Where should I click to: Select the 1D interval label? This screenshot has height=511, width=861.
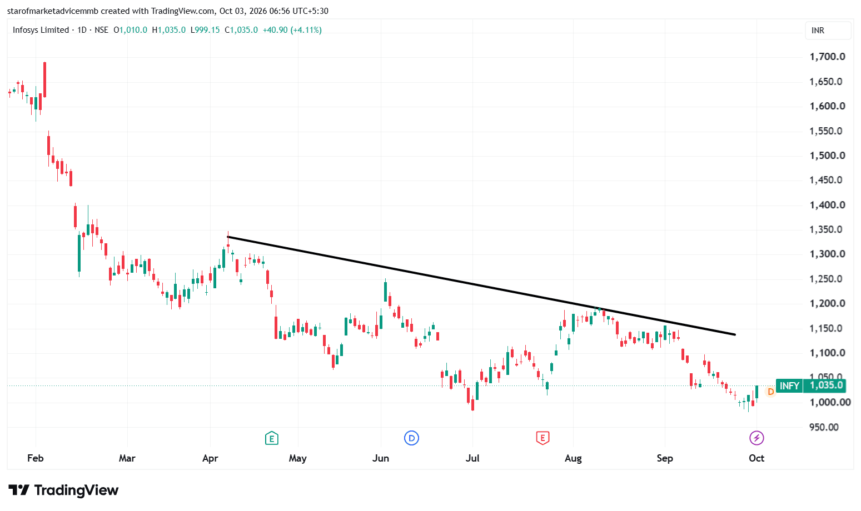[x=82, y=30]
